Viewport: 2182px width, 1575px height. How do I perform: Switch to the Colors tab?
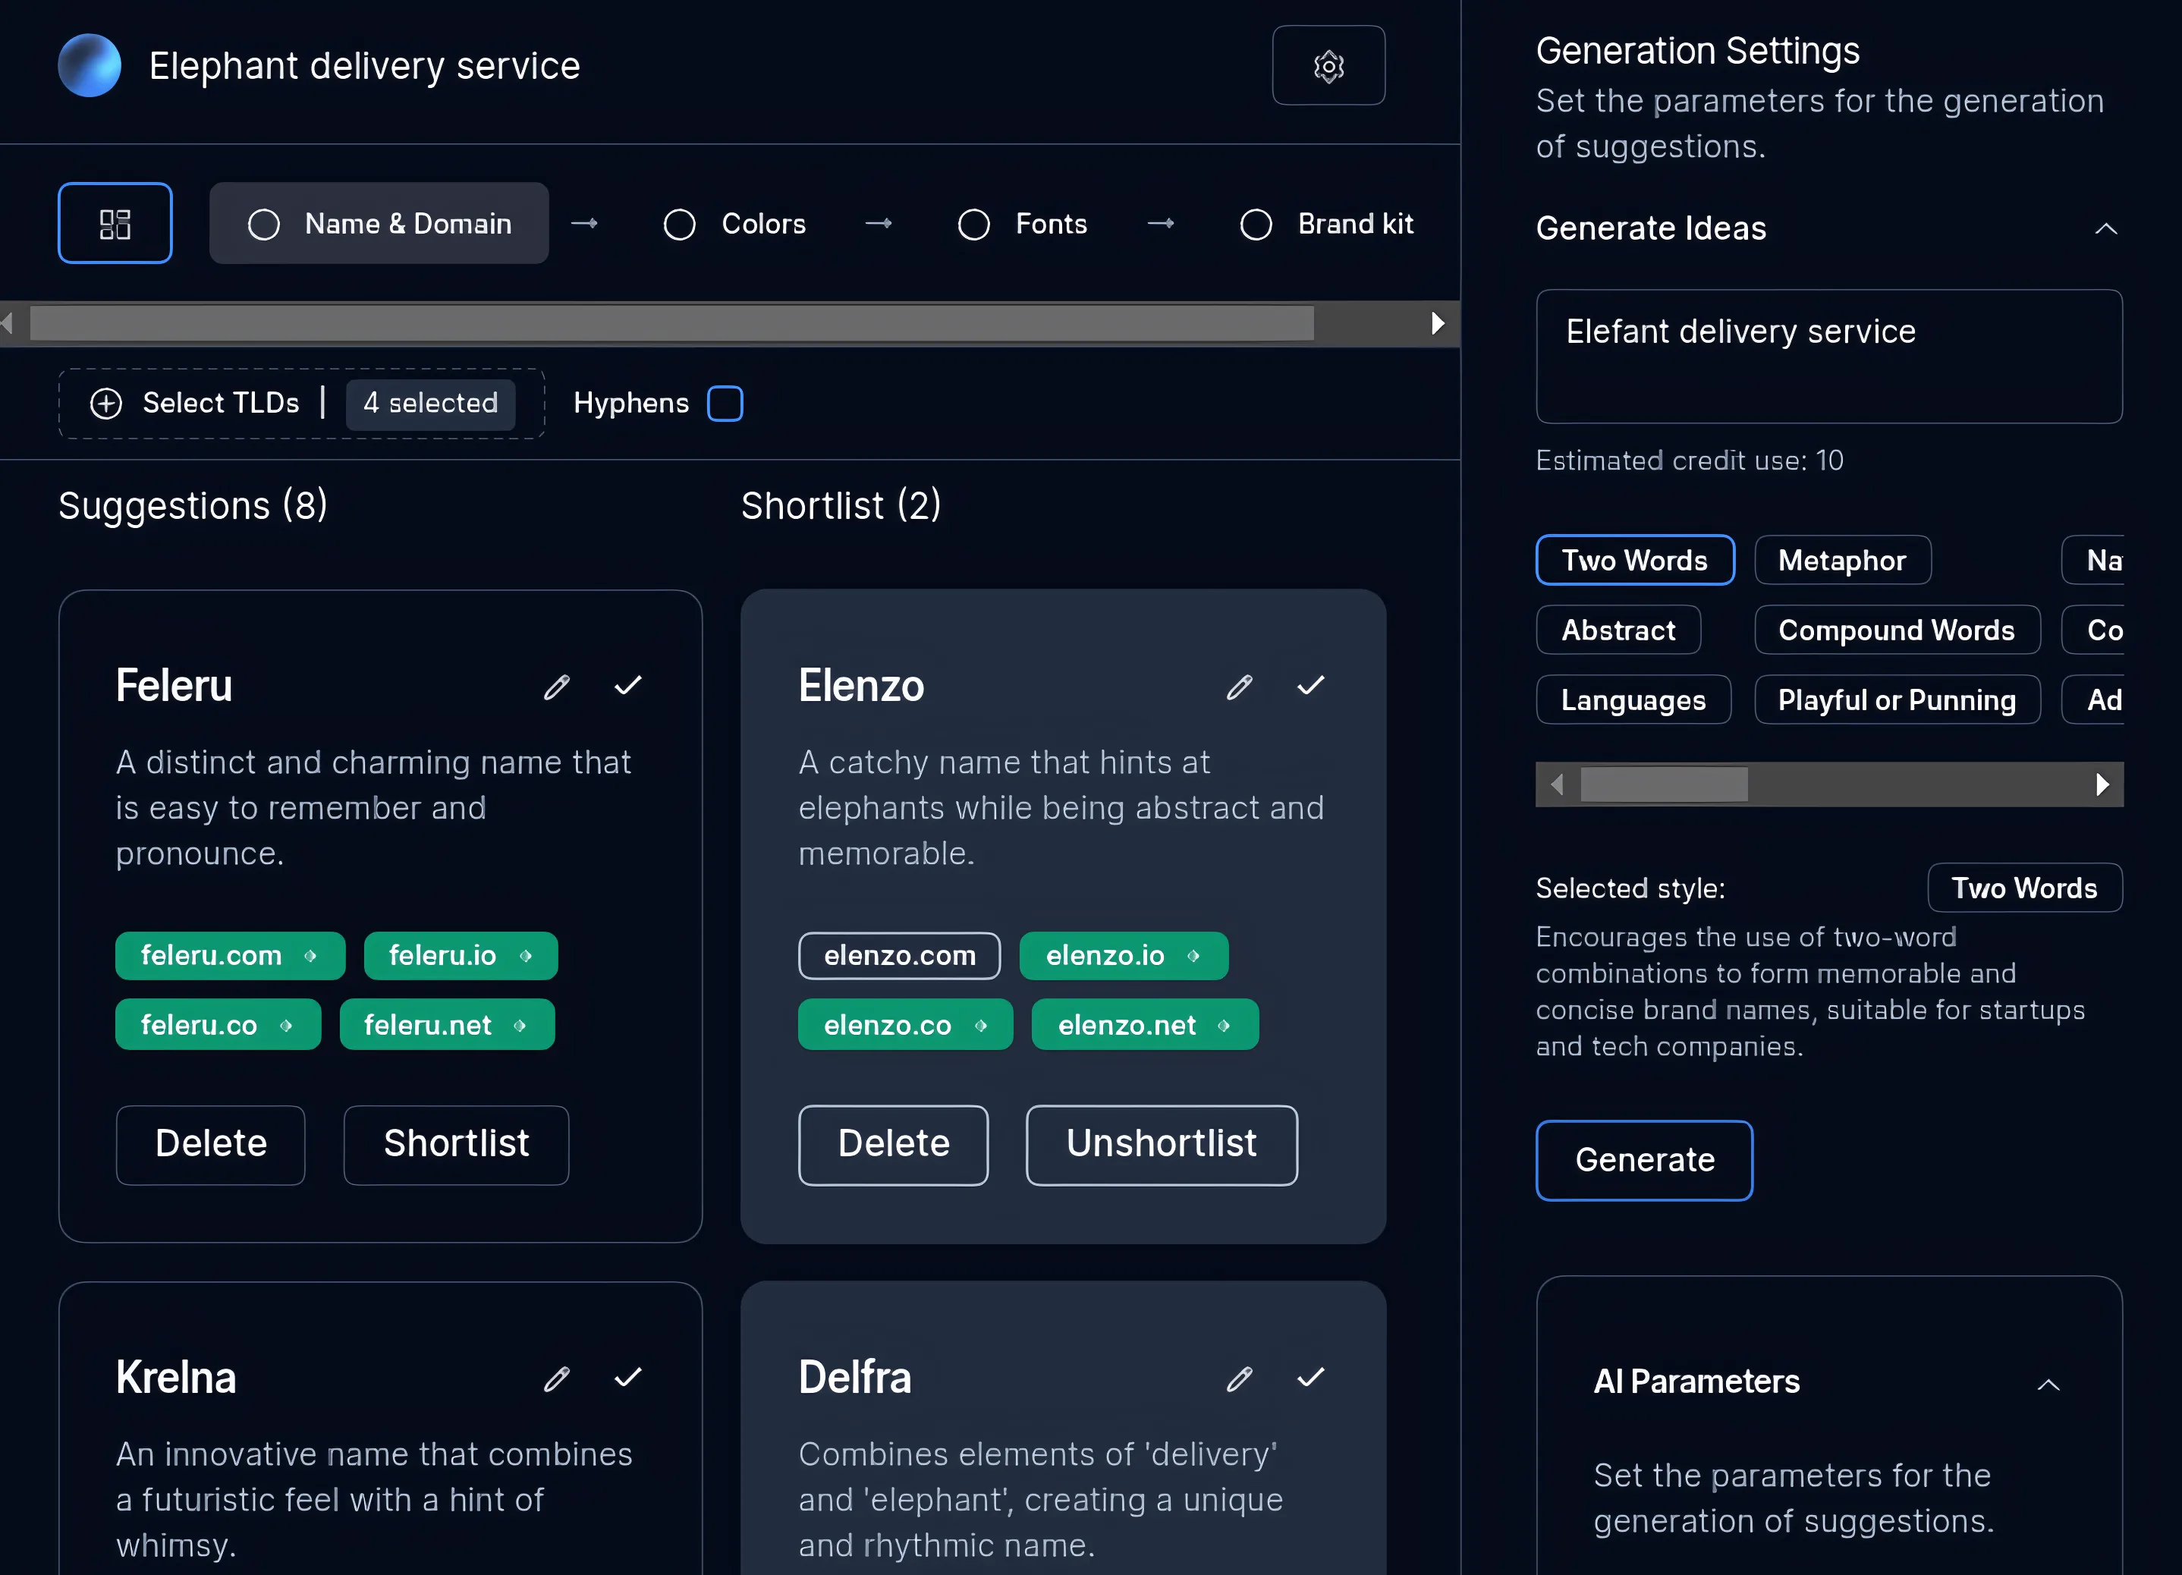coord(761,222)
